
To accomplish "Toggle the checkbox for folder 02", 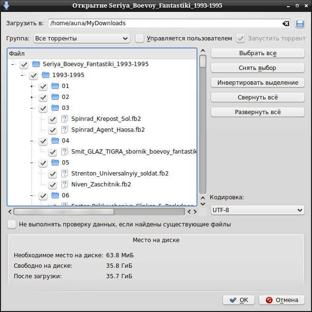I will point(43,97).
